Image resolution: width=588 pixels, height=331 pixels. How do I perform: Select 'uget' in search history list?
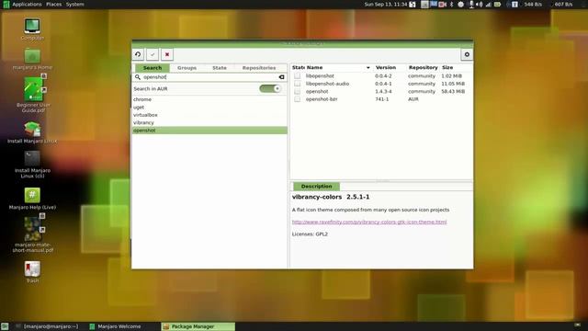pos(209,108)
